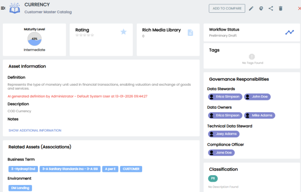Click the No Tags Found warning icon
This screenshot has width=301, height=192.
[252, 57]
